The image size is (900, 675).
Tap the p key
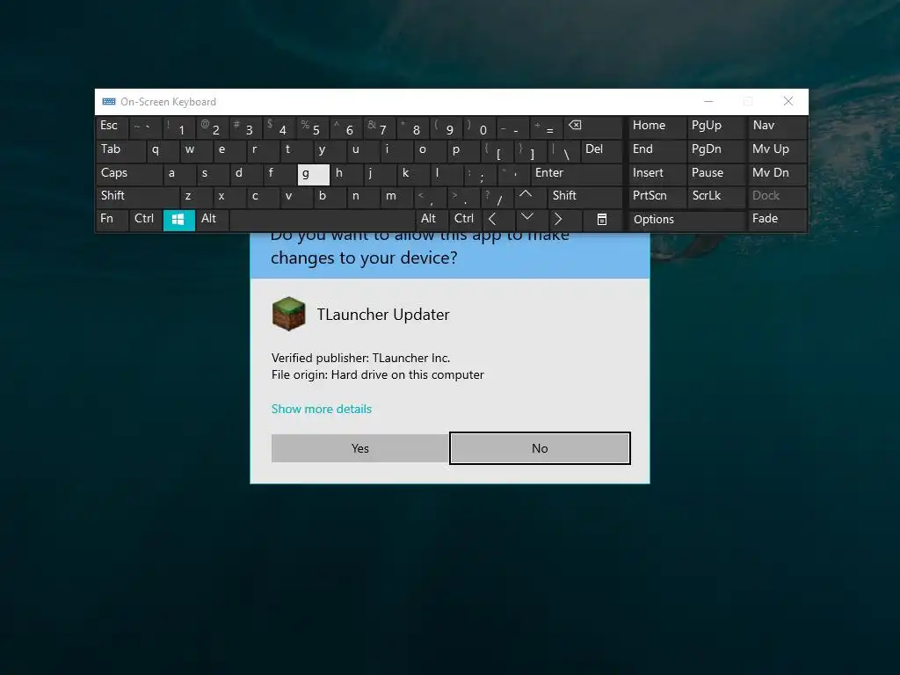pyautogui.click(x=464, y=150)
